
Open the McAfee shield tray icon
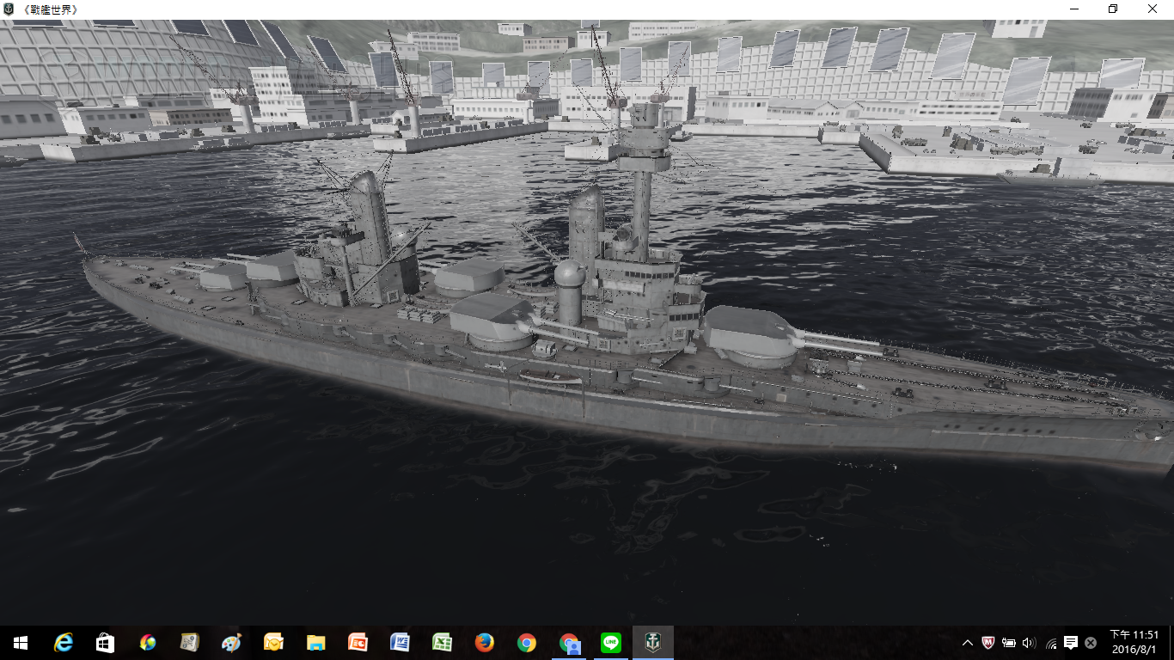[988, 643]
